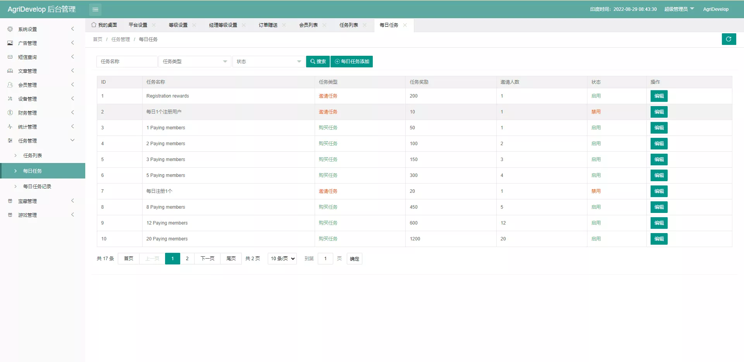The image size is (744, 362).
Task: Select the 广告管理 advertisement management icon
Action: click(x=10, y=43)
